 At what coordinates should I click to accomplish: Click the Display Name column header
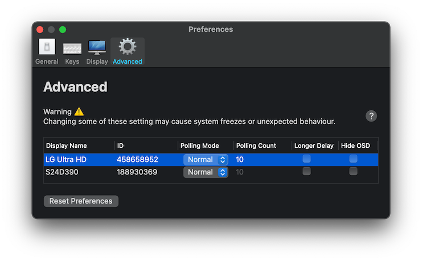click(x=67, y=146)
